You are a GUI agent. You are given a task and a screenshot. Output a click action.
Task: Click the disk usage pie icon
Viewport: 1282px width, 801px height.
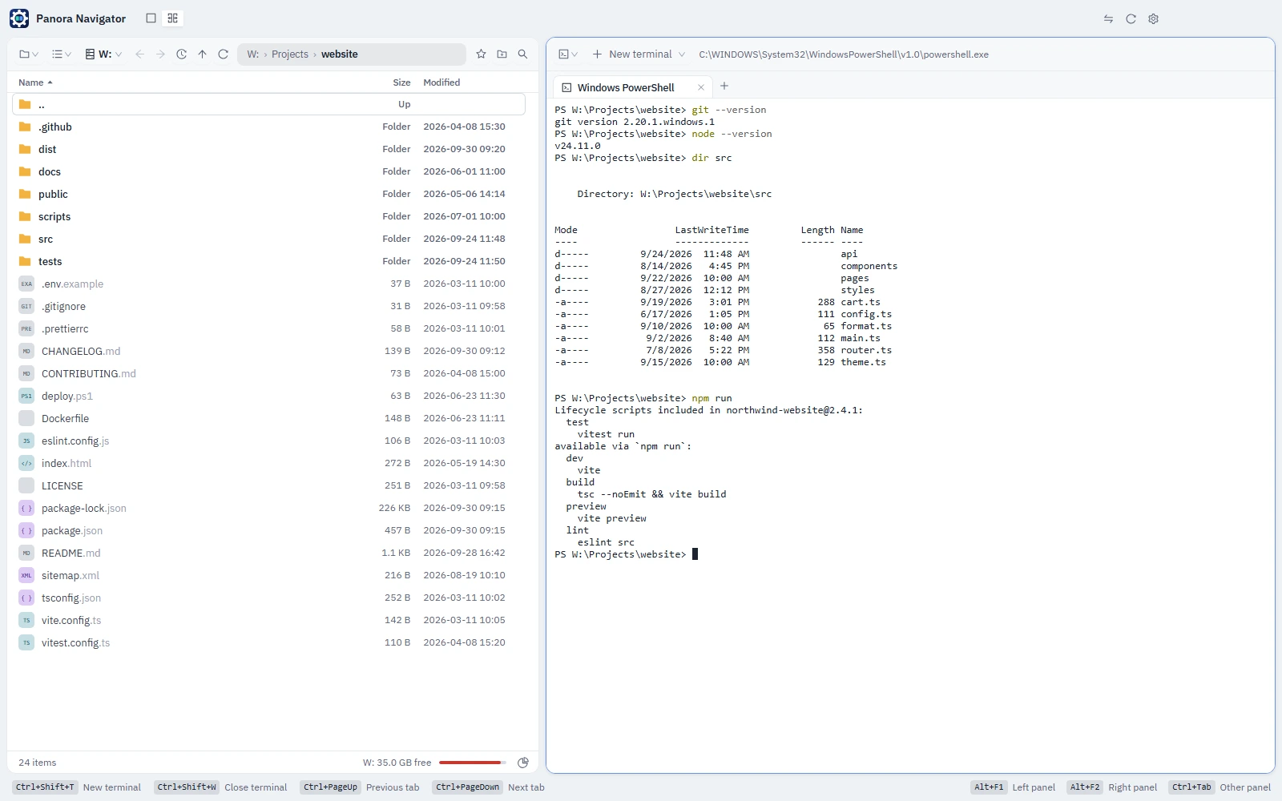(x=523, y=763)
